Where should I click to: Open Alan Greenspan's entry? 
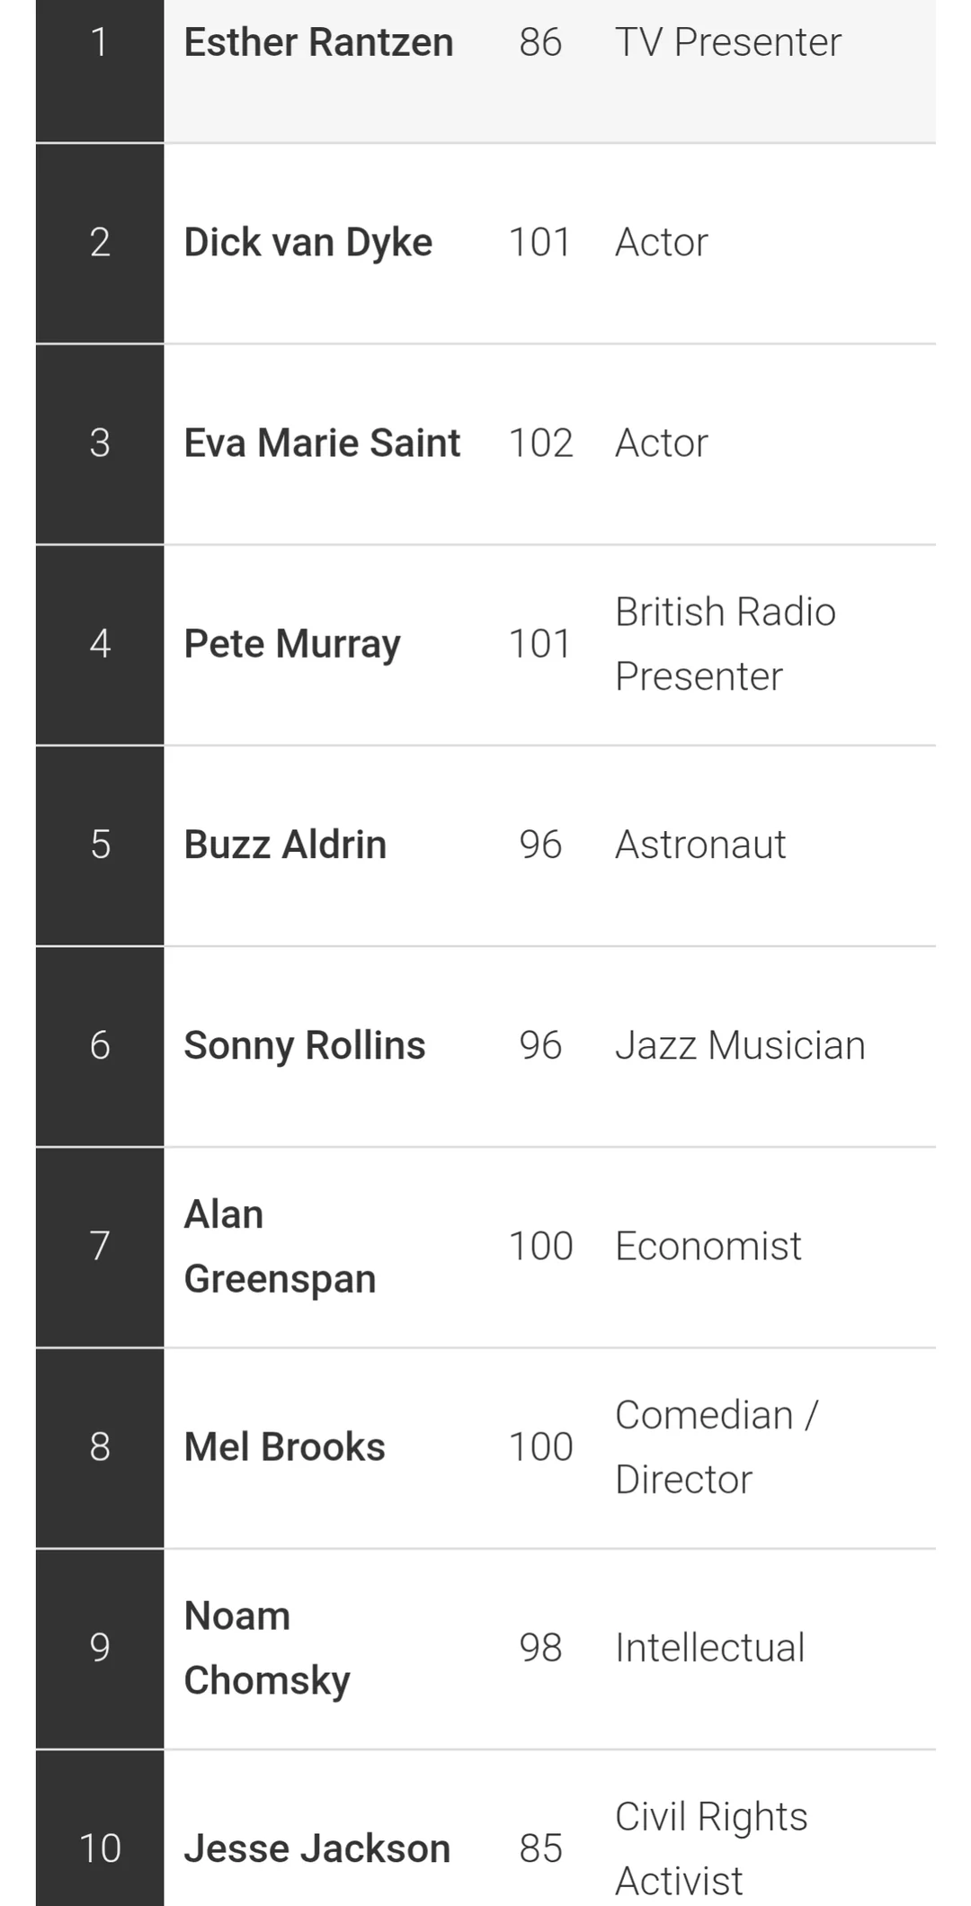[280, 1247]
